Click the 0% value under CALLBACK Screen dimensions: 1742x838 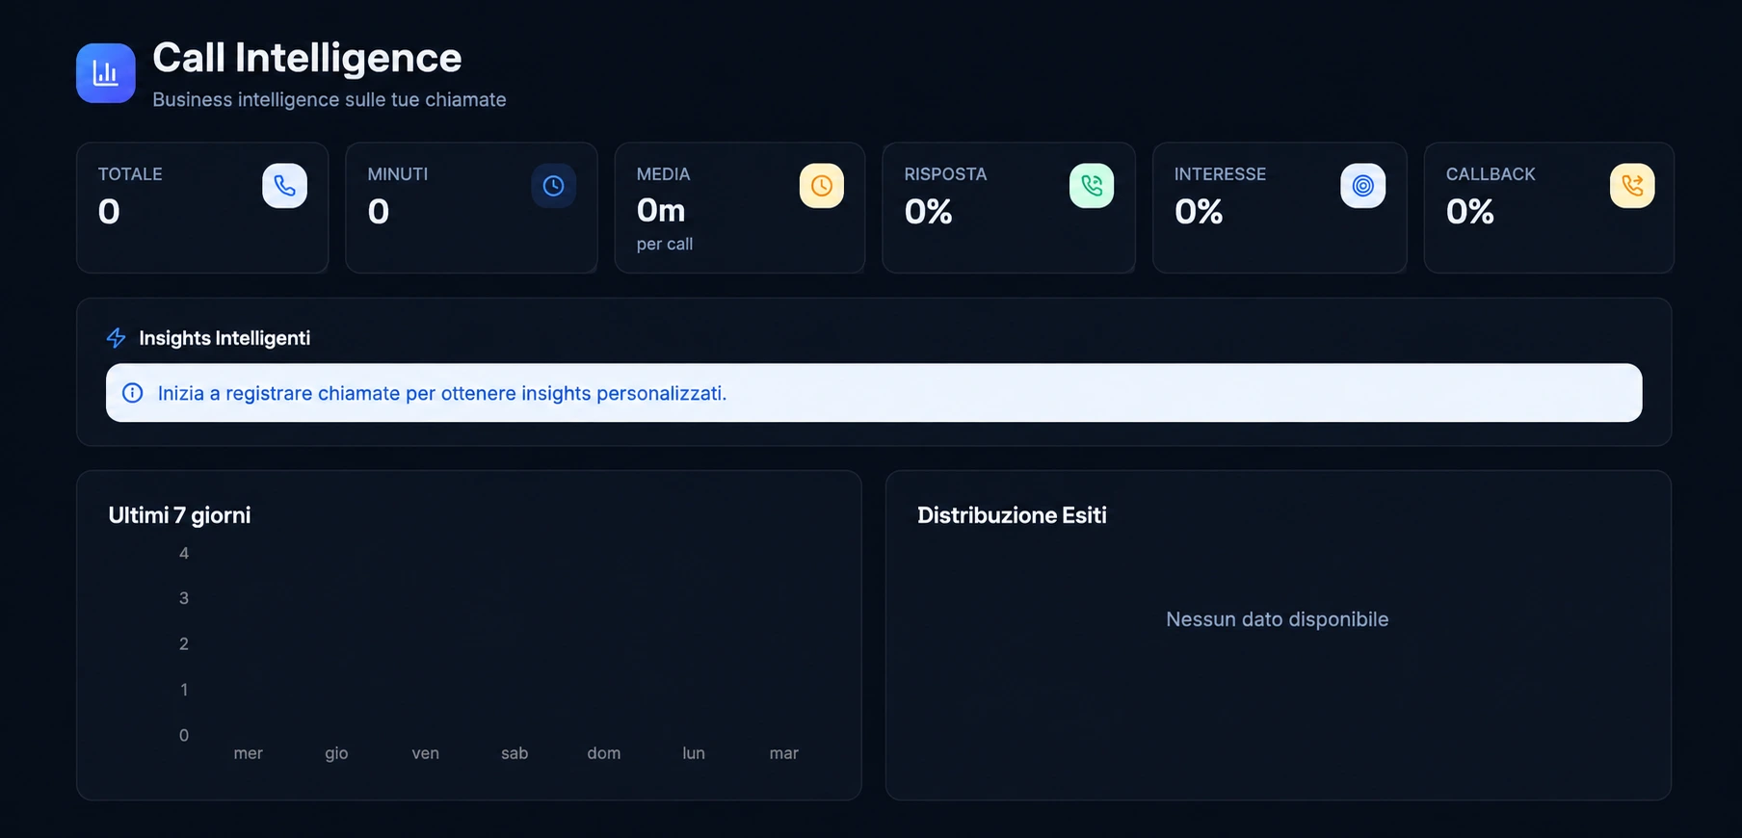click(1470, 212)
